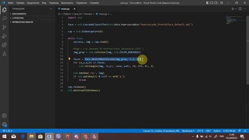Open the Справка menu
Image resolution: width=249 pixels, height=140 pixels.
94,3
